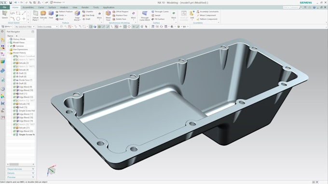Image resolution: width=328 pixels, height=184 pixels.
Task: Toggle the Divide Face (7) checkbox
Action: coord(14,80)
